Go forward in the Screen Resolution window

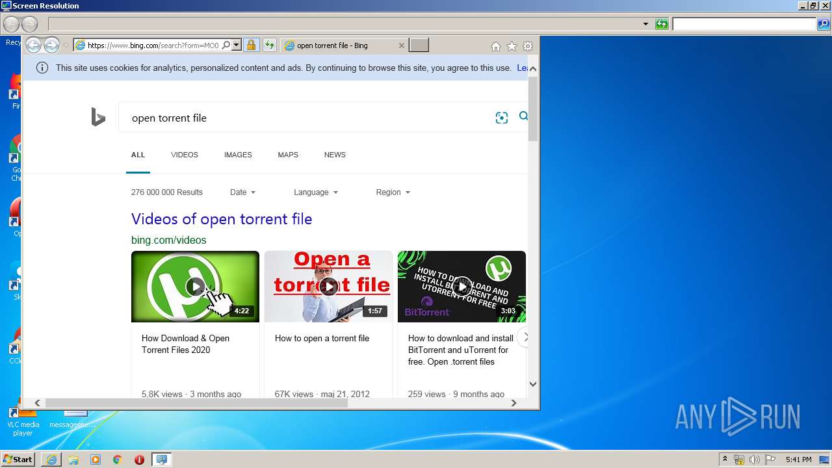[29, 25]
